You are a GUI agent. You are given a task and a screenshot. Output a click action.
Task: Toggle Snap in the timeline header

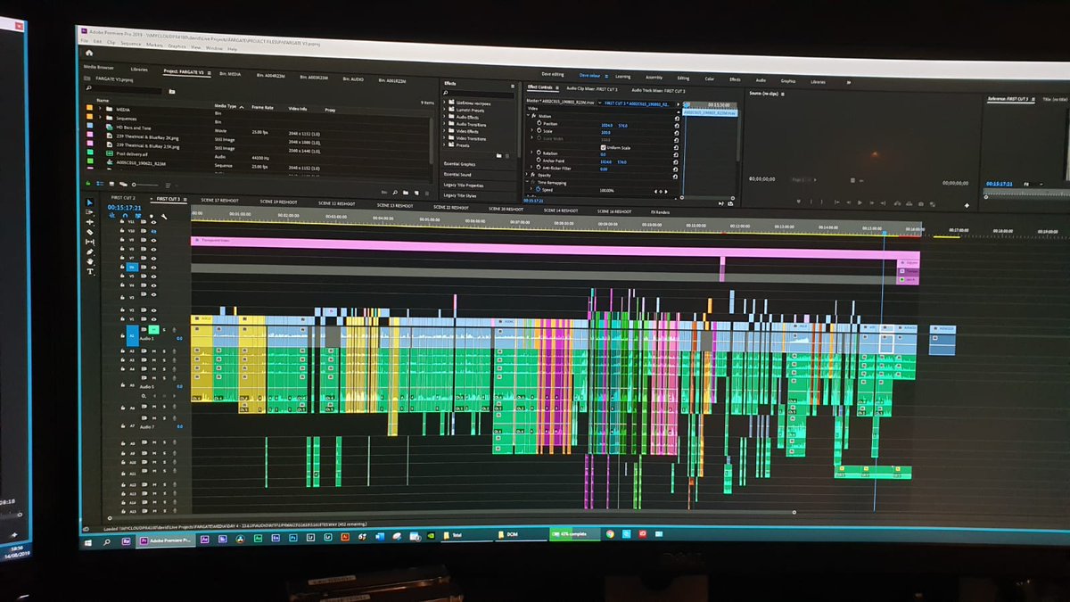(x=125, y=216)
